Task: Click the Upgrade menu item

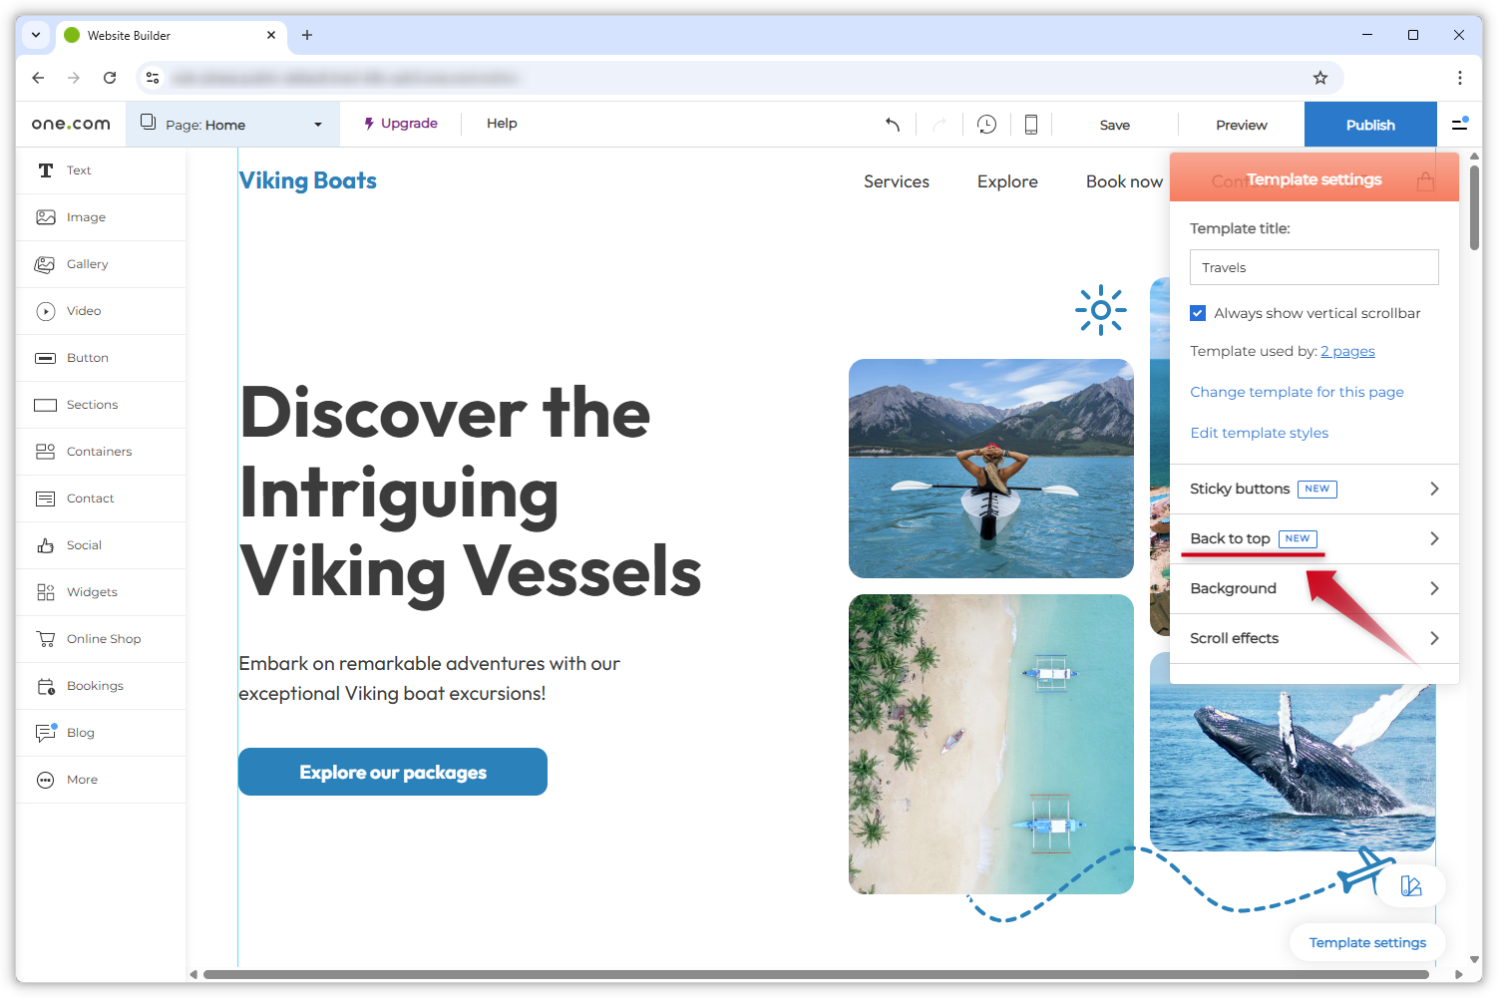Action: click(401, 124)
